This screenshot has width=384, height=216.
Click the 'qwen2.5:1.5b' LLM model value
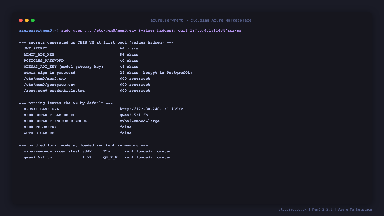click(134, 115)
